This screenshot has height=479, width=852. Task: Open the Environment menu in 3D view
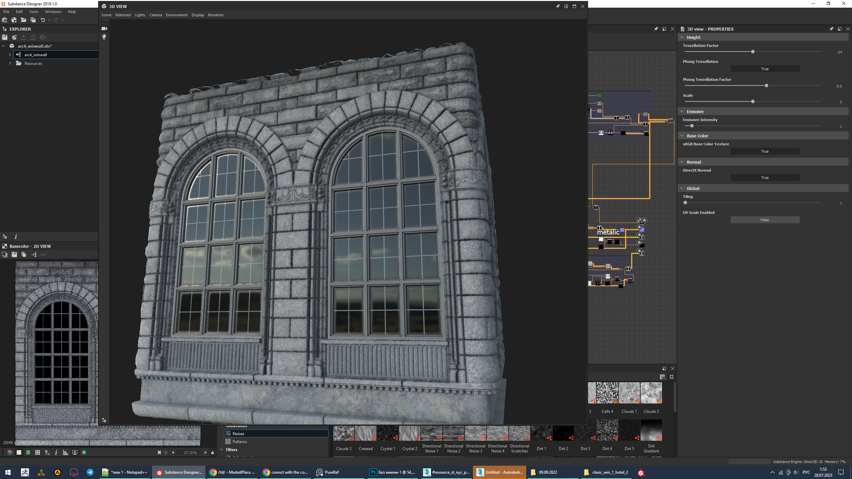tap(177, 15)
